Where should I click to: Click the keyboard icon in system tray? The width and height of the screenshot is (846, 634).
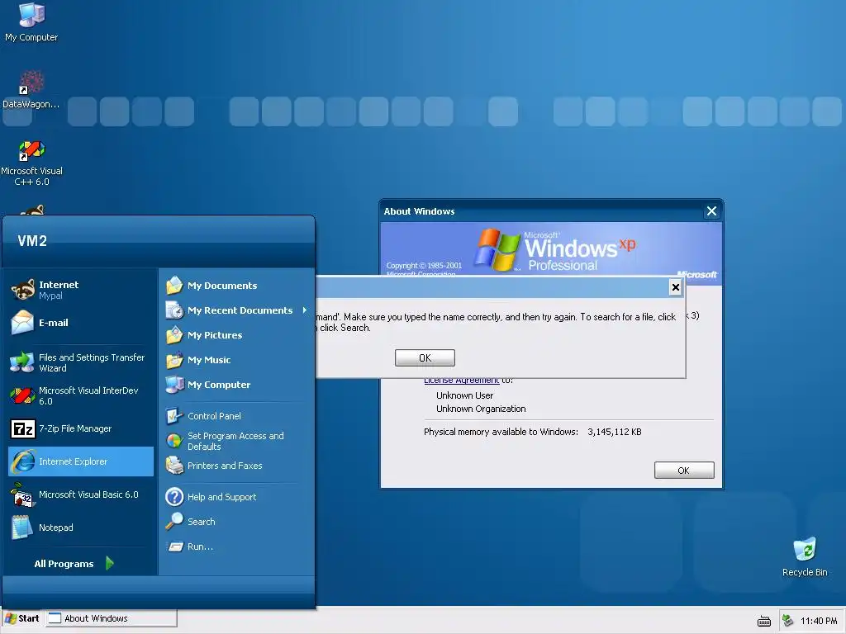click(764, 621)
